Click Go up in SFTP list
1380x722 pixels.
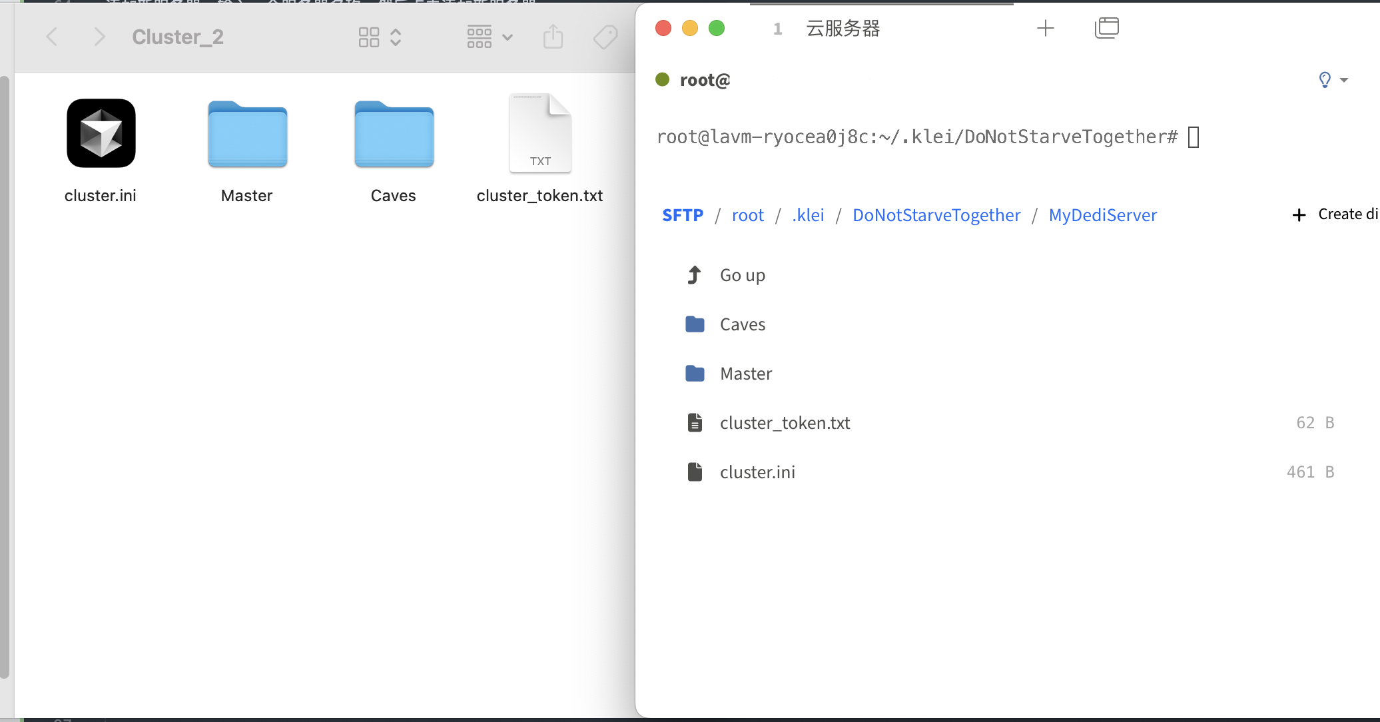742,275
